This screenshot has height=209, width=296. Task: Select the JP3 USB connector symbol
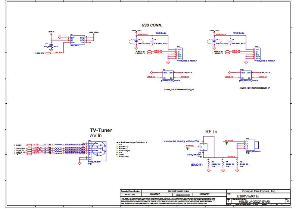[257, 54]
